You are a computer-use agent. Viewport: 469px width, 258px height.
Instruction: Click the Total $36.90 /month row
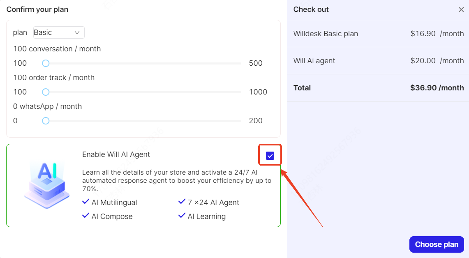pos(378,88)
